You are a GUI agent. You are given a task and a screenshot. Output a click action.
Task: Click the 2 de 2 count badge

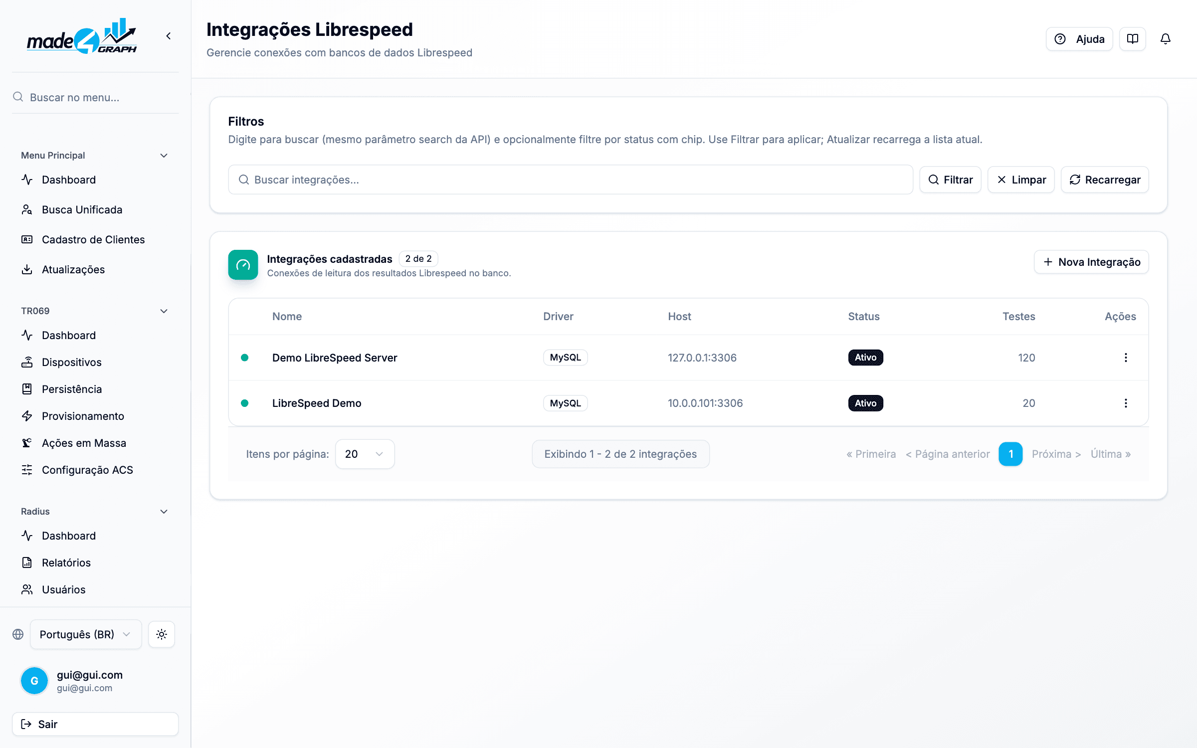tap(418, 259)
